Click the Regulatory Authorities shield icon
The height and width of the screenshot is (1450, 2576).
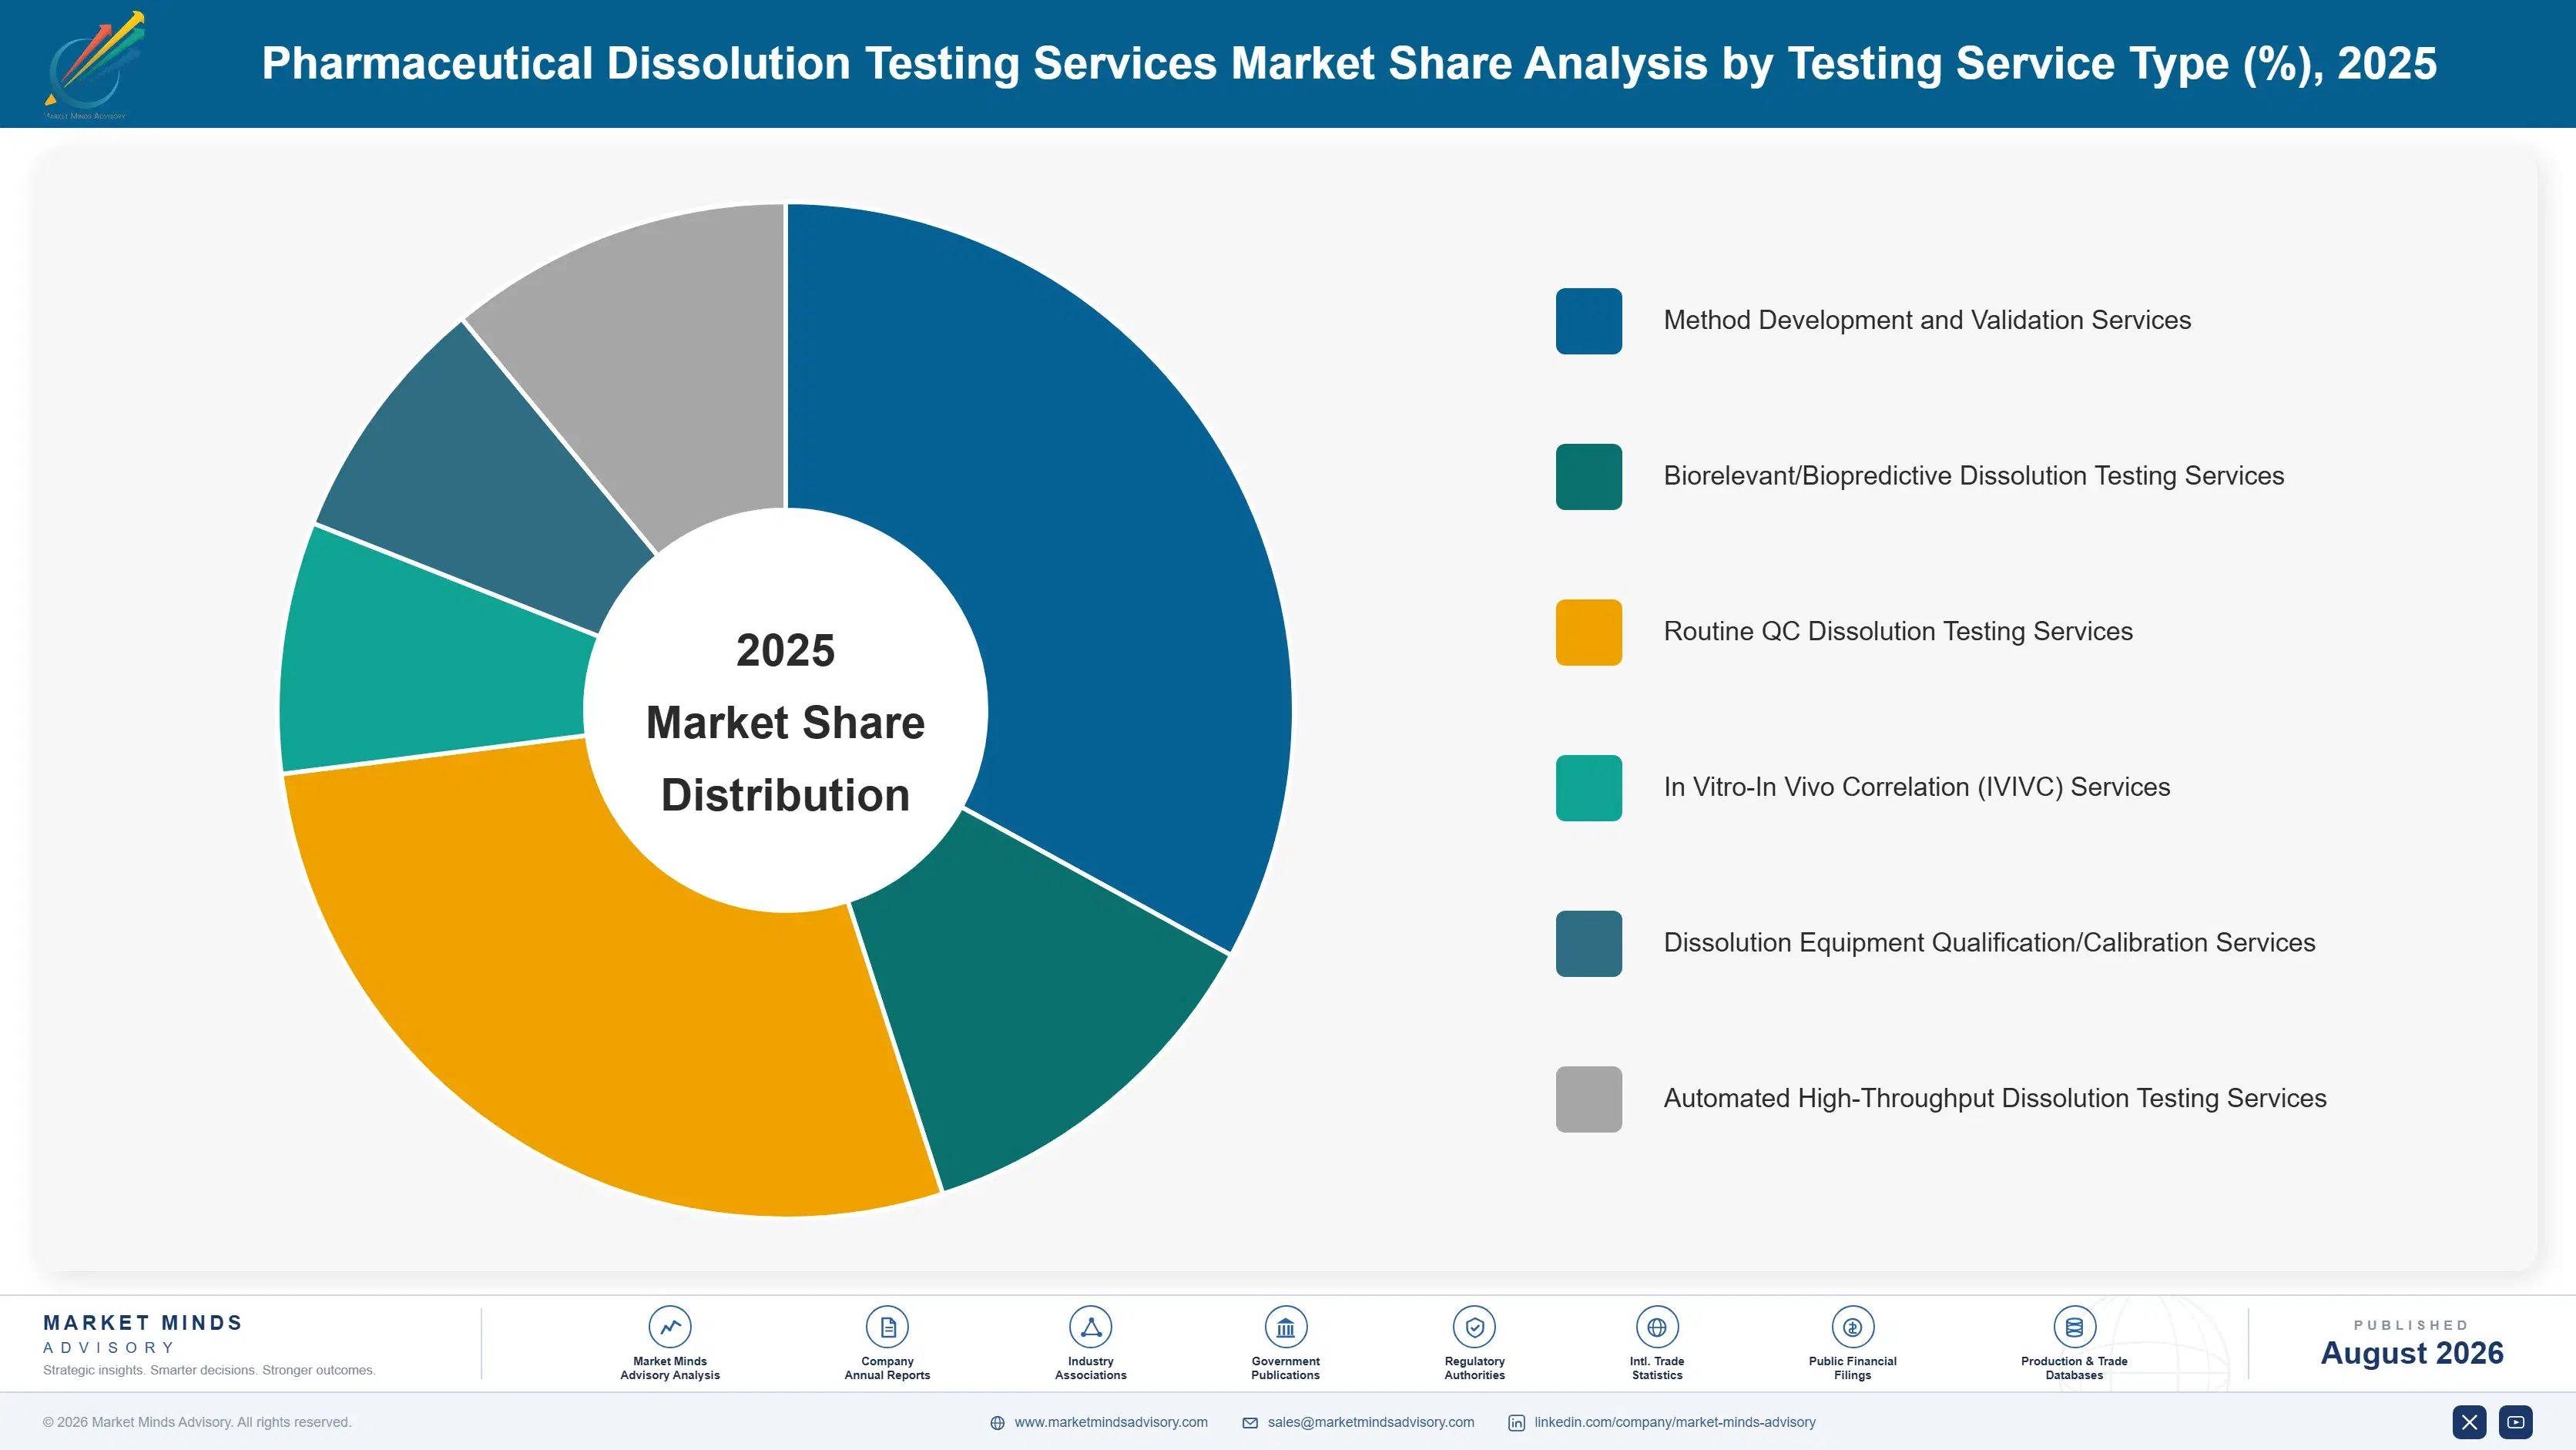[x=1474, y=1327]
